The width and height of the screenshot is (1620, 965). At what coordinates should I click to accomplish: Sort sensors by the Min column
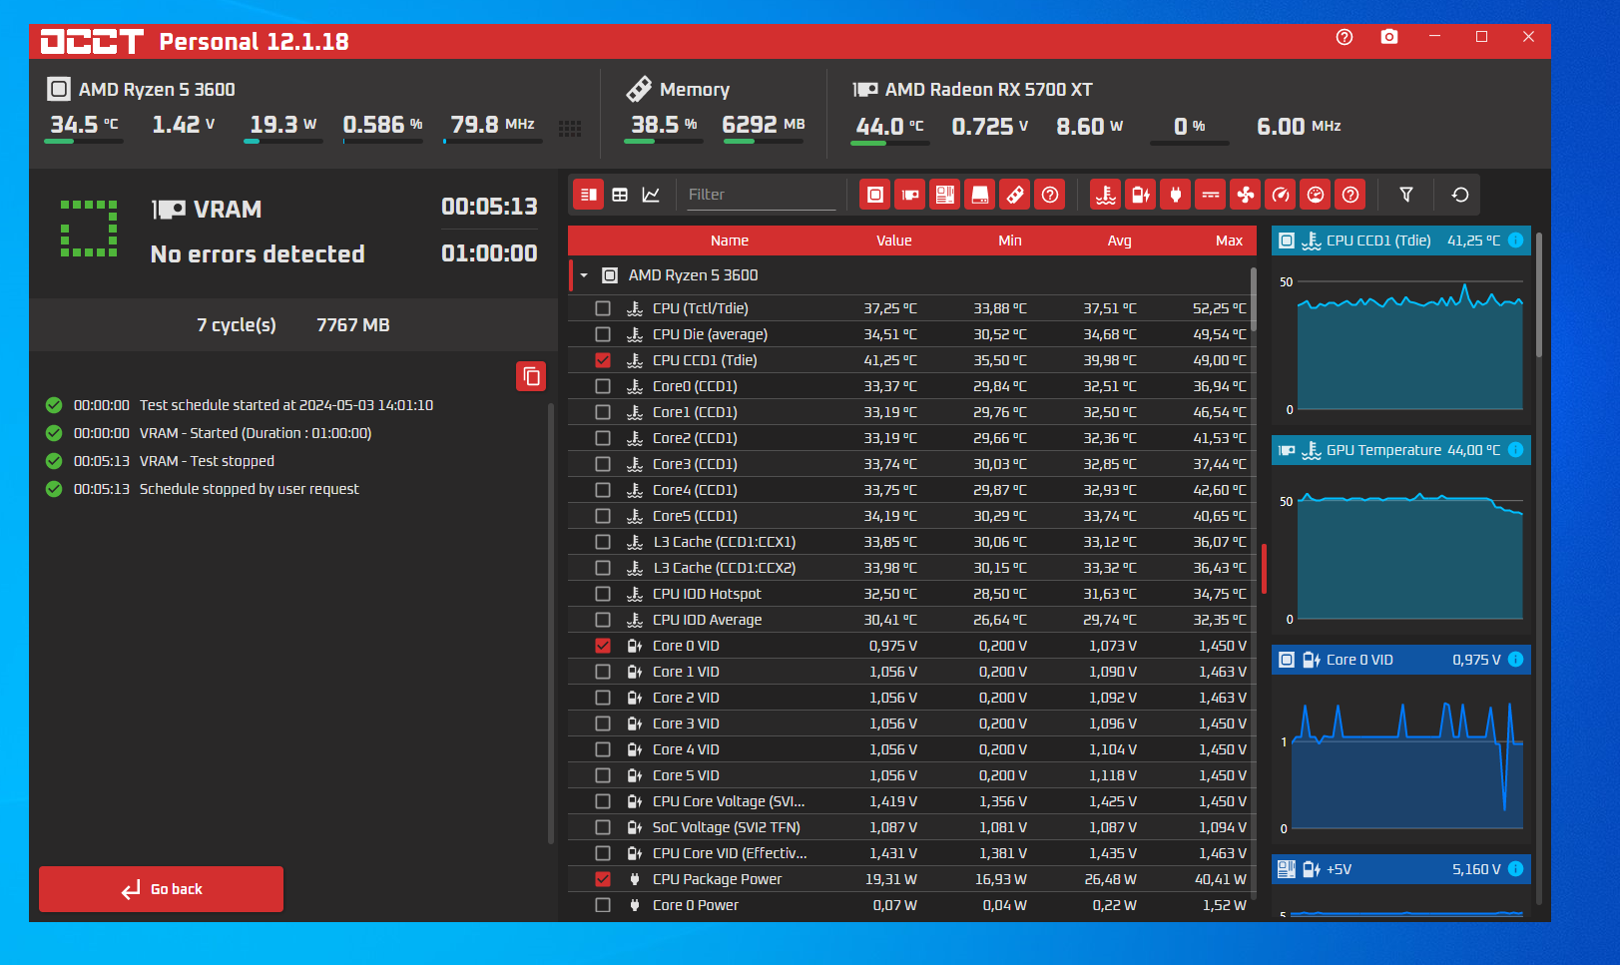point(1010,241)
